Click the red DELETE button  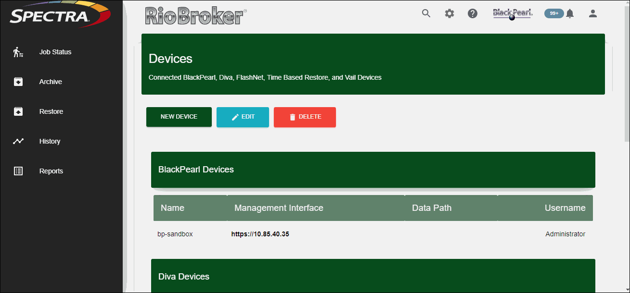305,117
